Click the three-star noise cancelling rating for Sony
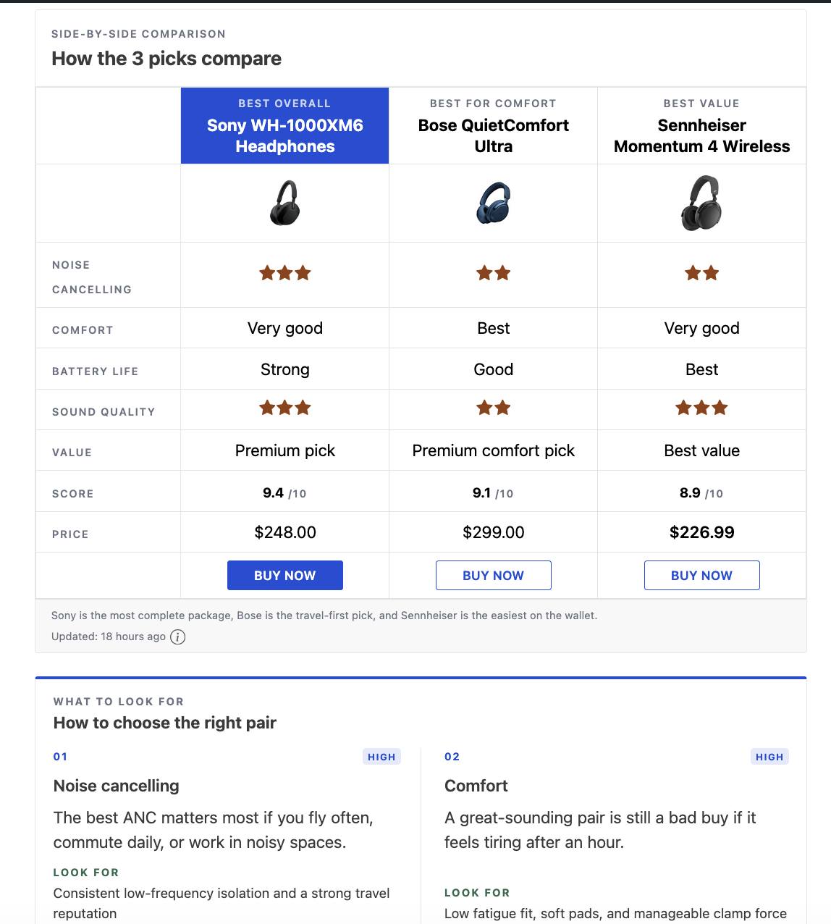 (284, 274)
